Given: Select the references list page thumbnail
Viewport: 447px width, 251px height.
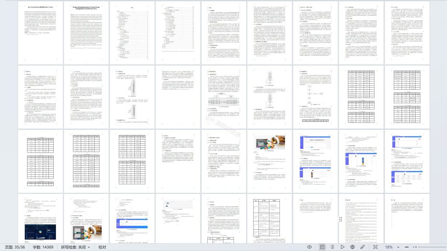Looking at the screenshot, I should 361,219.
